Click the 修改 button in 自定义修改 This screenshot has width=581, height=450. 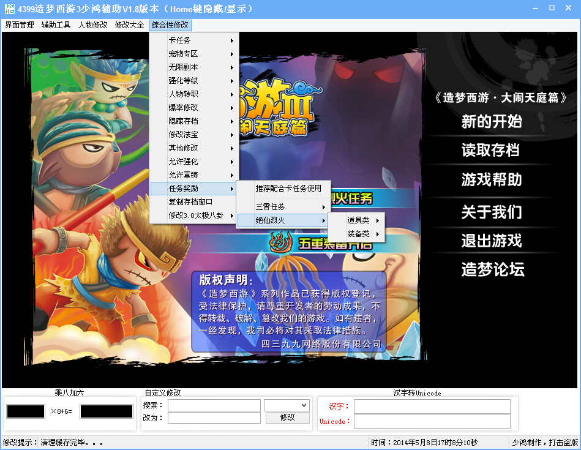point(288,418)
